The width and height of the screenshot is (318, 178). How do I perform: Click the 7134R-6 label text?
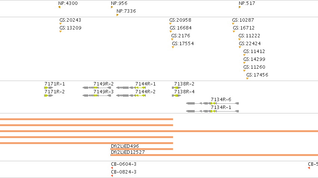(x=221, y=99)
